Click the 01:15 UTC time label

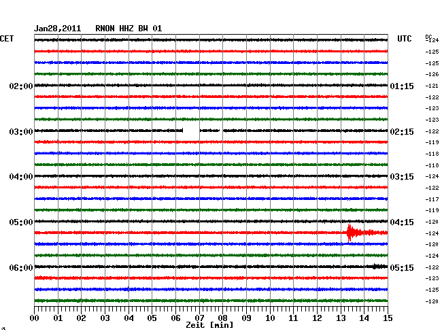click(x=402, y=86)
